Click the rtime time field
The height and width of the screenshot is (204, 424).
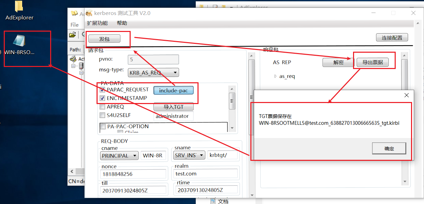tap(207, 190)
